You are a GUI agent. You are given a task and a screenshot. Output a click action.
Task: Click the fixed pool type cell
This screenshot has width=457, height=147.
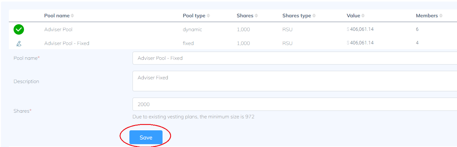[188, 43]
